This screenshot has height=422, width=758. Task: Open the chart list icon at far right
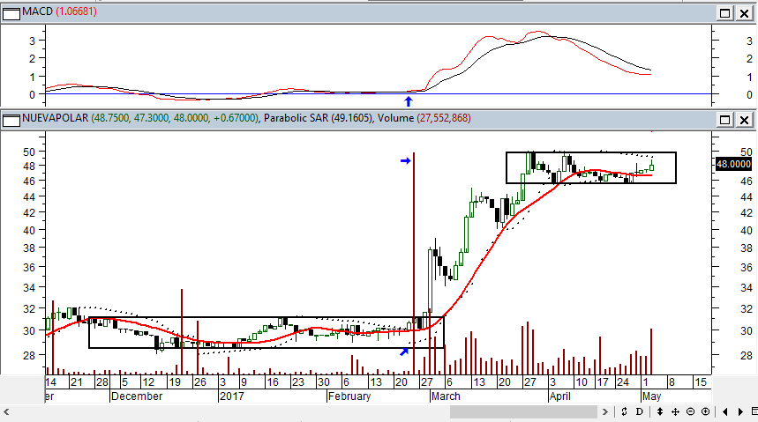(x=754, y=411)
